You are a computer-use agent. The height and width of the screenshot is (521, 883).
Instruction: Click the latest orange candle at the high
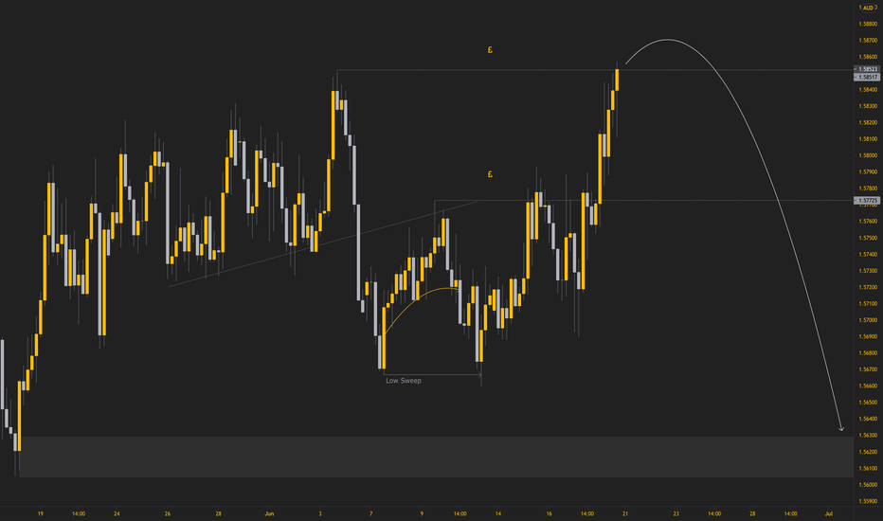click(x=617, y=80)
